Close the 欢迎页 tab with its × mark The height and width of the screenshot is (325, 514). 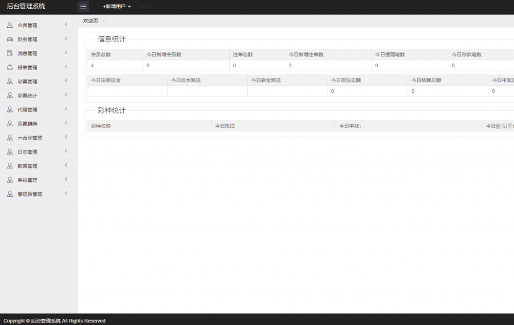point(104,21)
